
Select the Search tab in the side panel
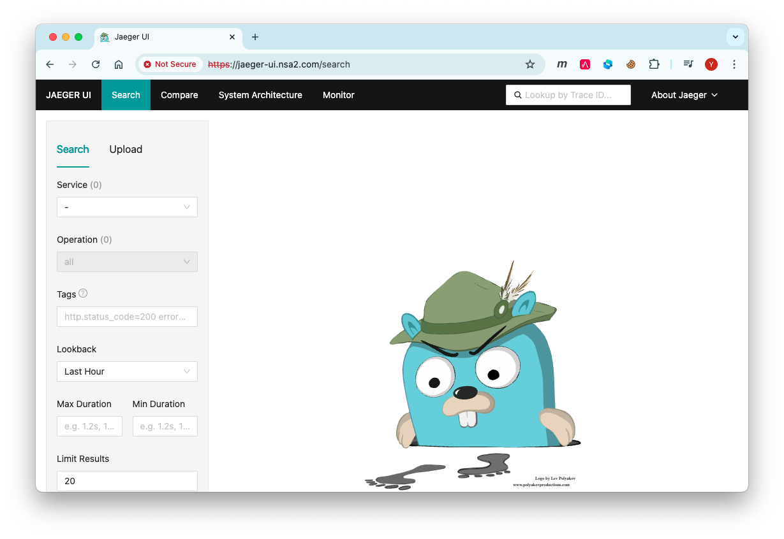click(x=73, y=149)
